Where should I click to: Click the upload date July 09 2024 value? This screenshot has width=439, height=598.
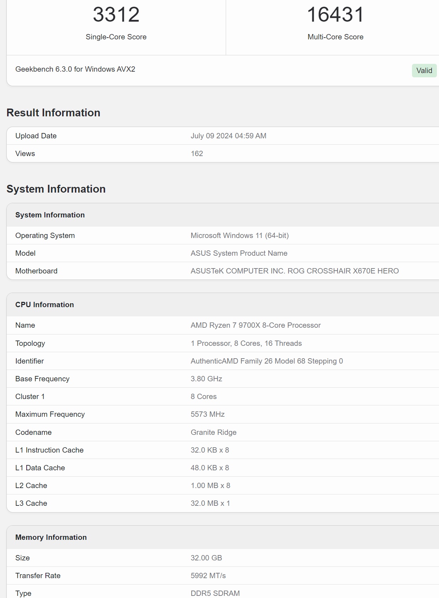click(x=228, y=136)
